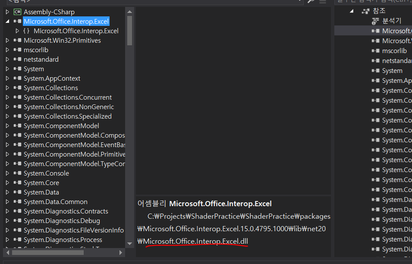412x264 pixels.
Task: Select mscorlib reference text in Solution Explorer
Action: [x=394, y=51]
